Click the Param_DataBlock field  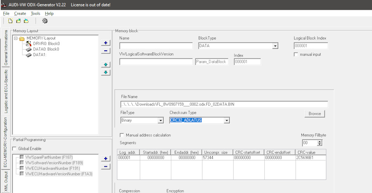212,62
